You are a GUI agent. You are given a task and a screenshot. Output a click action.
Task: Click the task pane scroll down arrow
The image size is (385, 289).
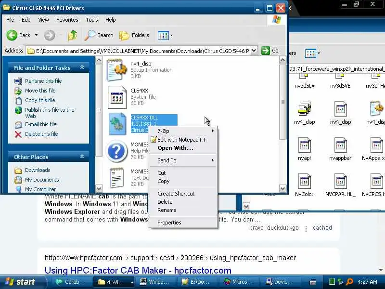[99, 189]
